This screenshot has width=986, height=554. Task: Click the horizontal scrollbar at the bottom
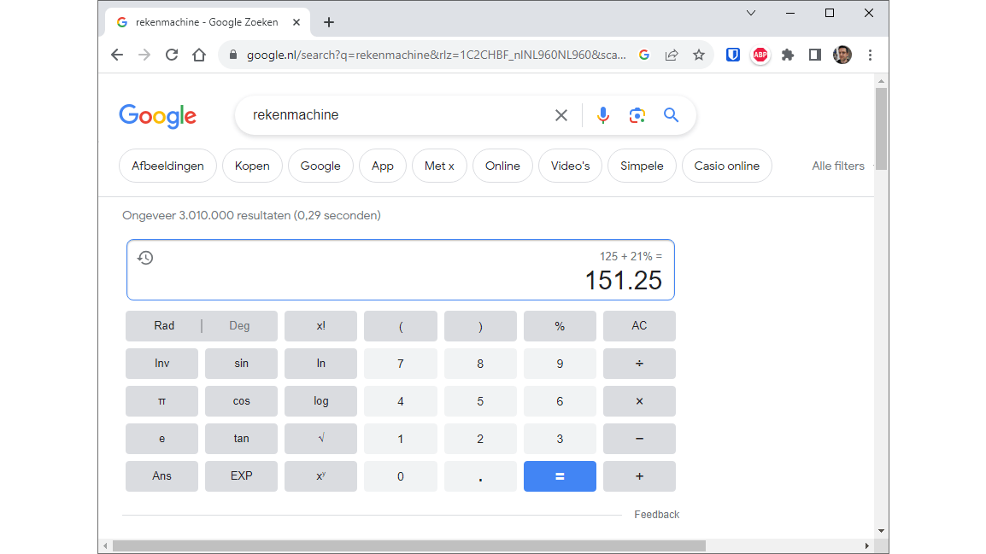(408, 545)
